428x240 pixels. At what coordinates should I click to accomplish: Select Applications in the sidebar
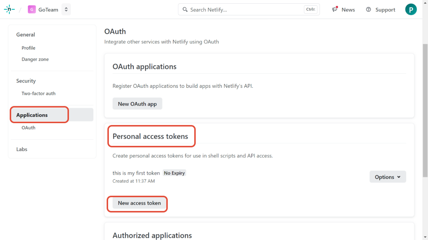(x=32, y=115)
